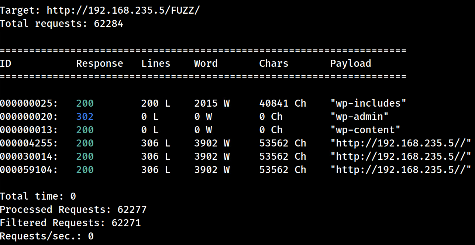This screenshot has width=475, height=245.
Task: Click the Payload column header
Action: (x=351, y=63)
